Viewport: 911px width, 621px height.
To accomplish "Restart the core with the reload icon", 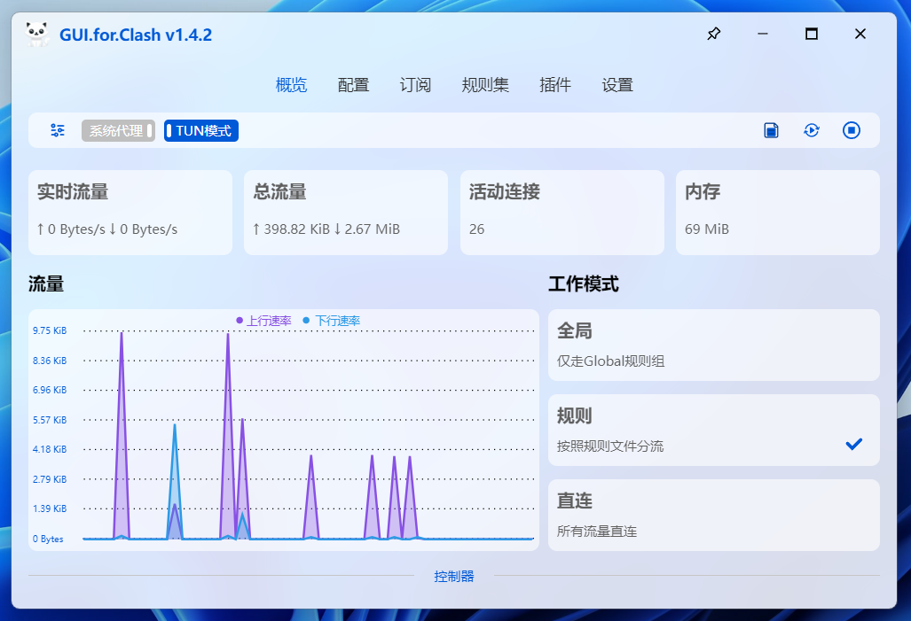I will point(812,130).
